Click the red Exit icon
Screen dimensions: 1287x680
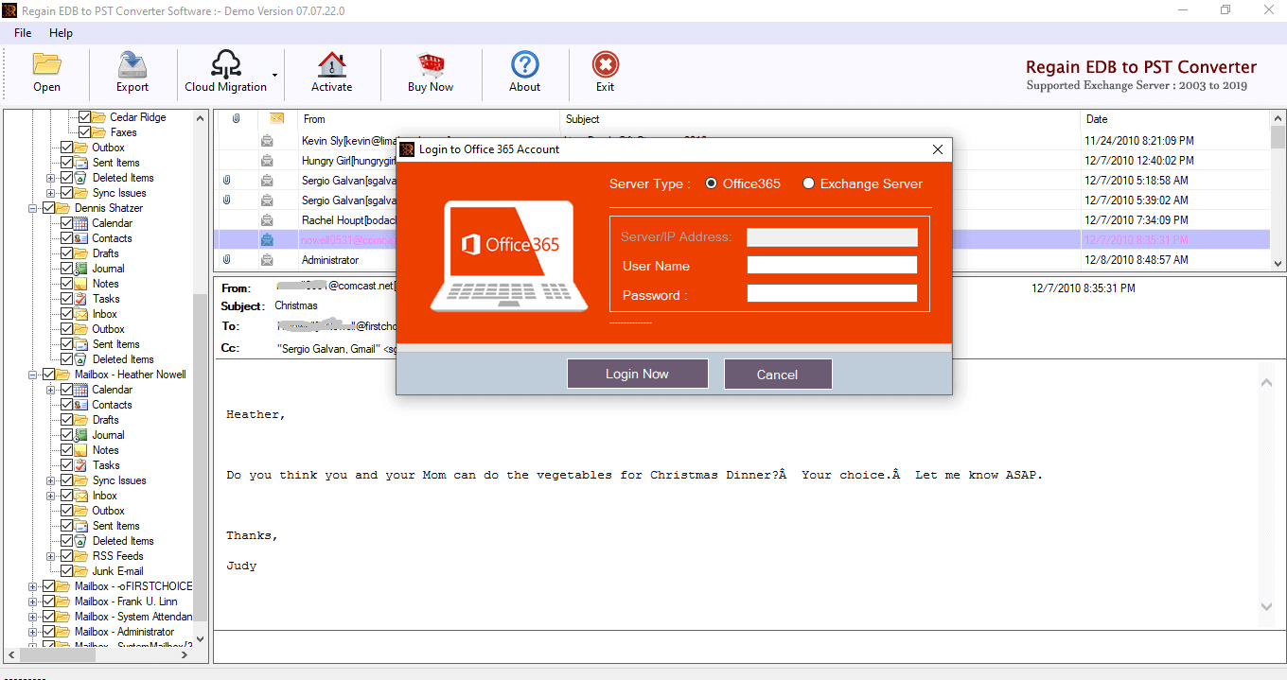pyautogui.click(x=606, y=65)
